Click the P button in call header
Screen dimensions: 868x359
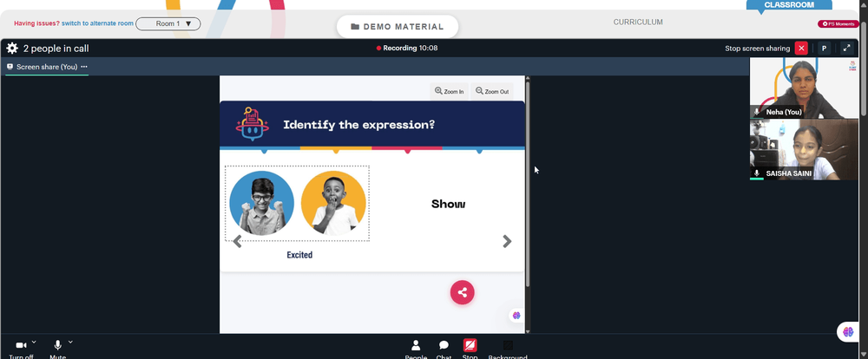824,48
